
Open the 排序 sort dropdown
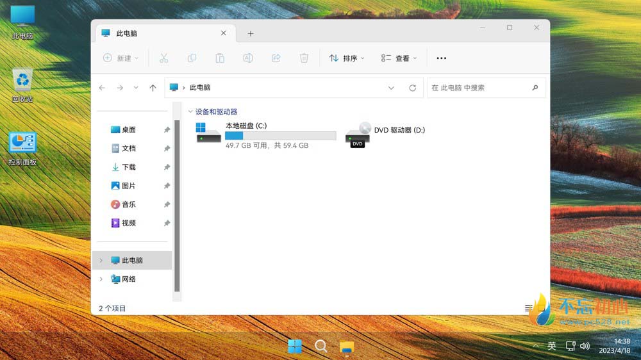pyautogui.click(x=347, y=58)
